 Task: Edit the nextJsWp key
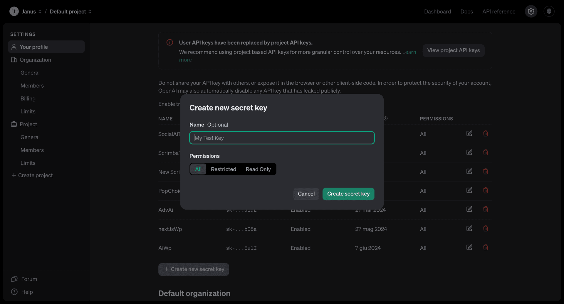(469, 229)
